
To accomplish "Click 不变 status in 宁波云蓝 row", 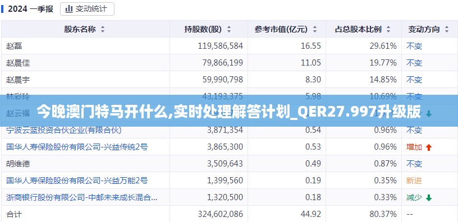I will 414,130.
